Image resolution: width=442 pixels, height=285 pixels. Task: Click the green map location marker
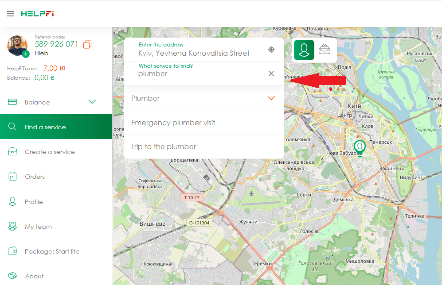coord(360,147)
